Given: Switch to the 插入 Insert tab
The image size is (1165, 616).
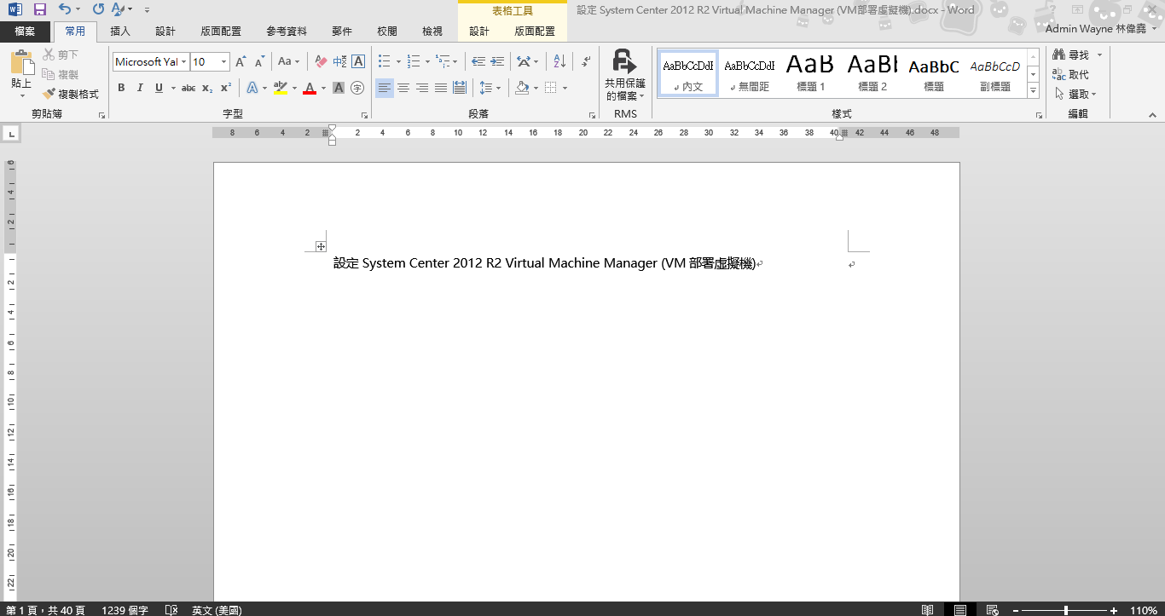Looking at the screenshot, I should [120, 32].
